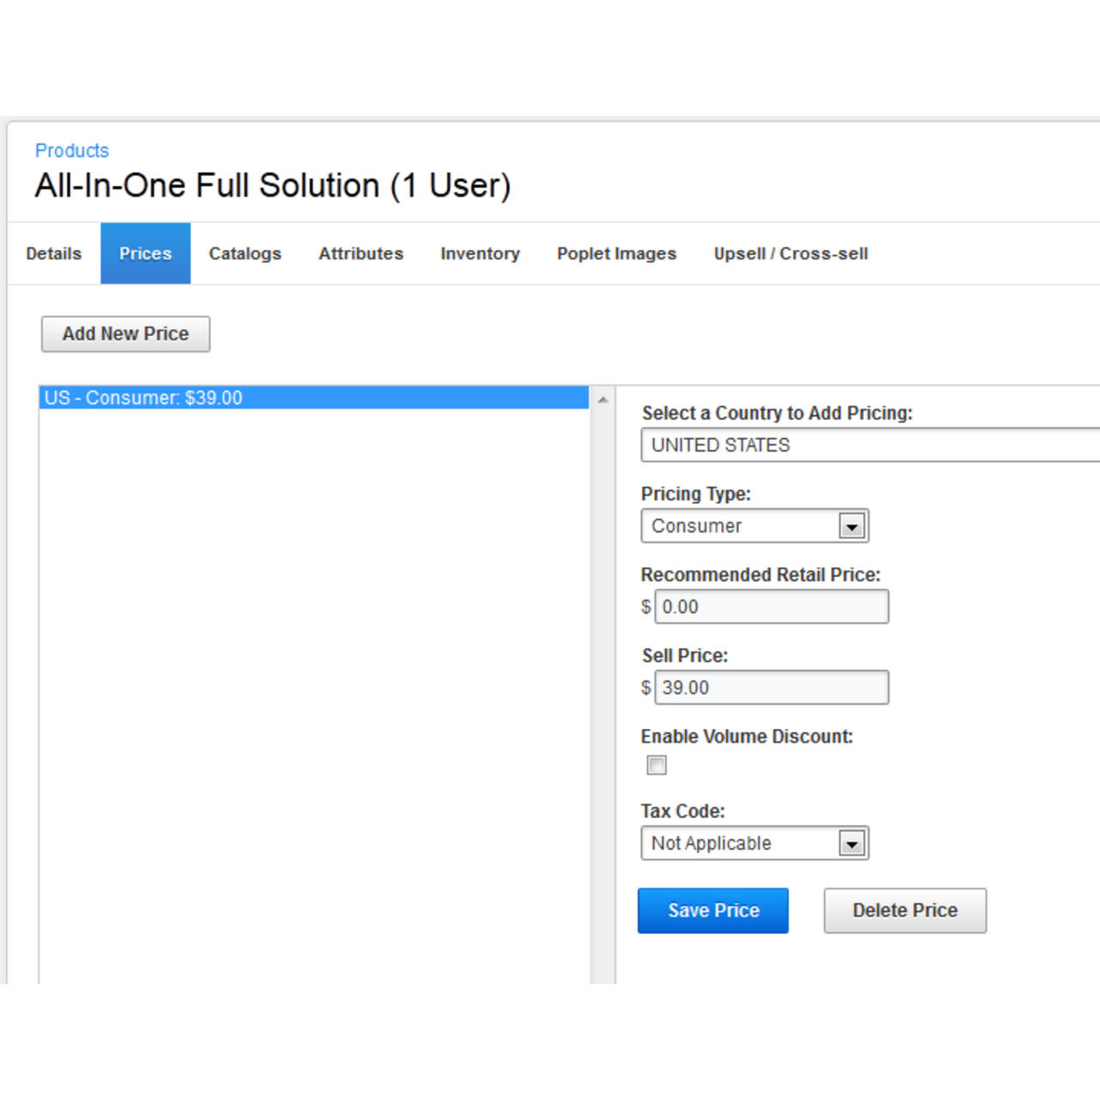Click the Add New Price button
Image resolution: width=1100 pixels, height=1100 pixels.
coord(125,333)
